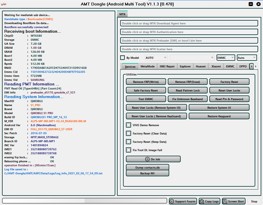
Task: Switch to the MetaMode tab
Action: click(x=148, y=67)
